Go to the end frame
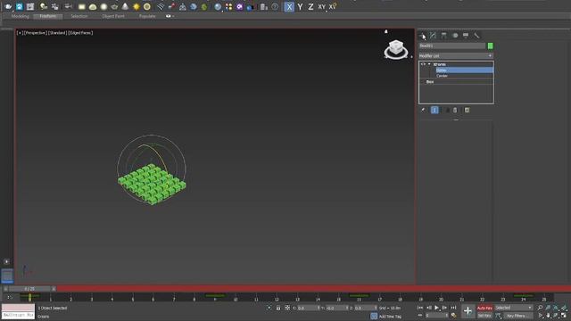 pos(453,308)
